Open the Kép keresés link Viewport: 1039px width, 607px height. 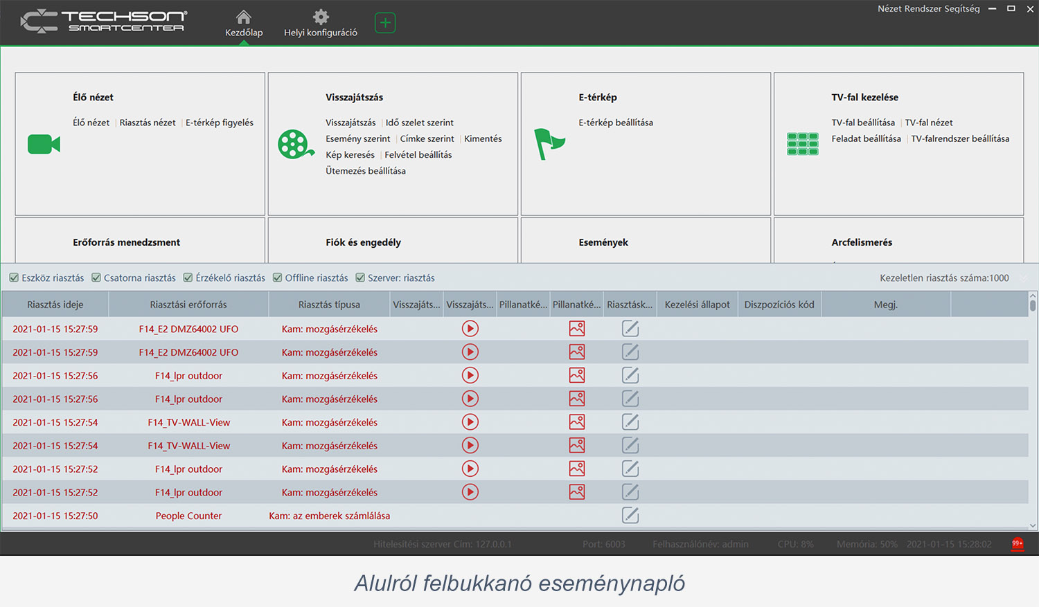350,155
